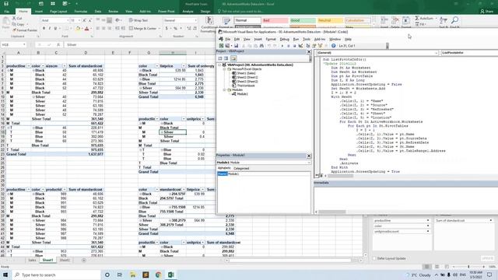
Task: Click the Save icon in Excel's quick access toolbar
Action: tap(5, 4)
